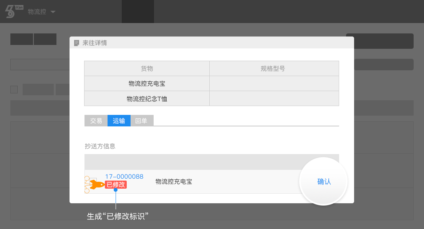
Task: Click the 56Kon logo icon
Action: 14,12
